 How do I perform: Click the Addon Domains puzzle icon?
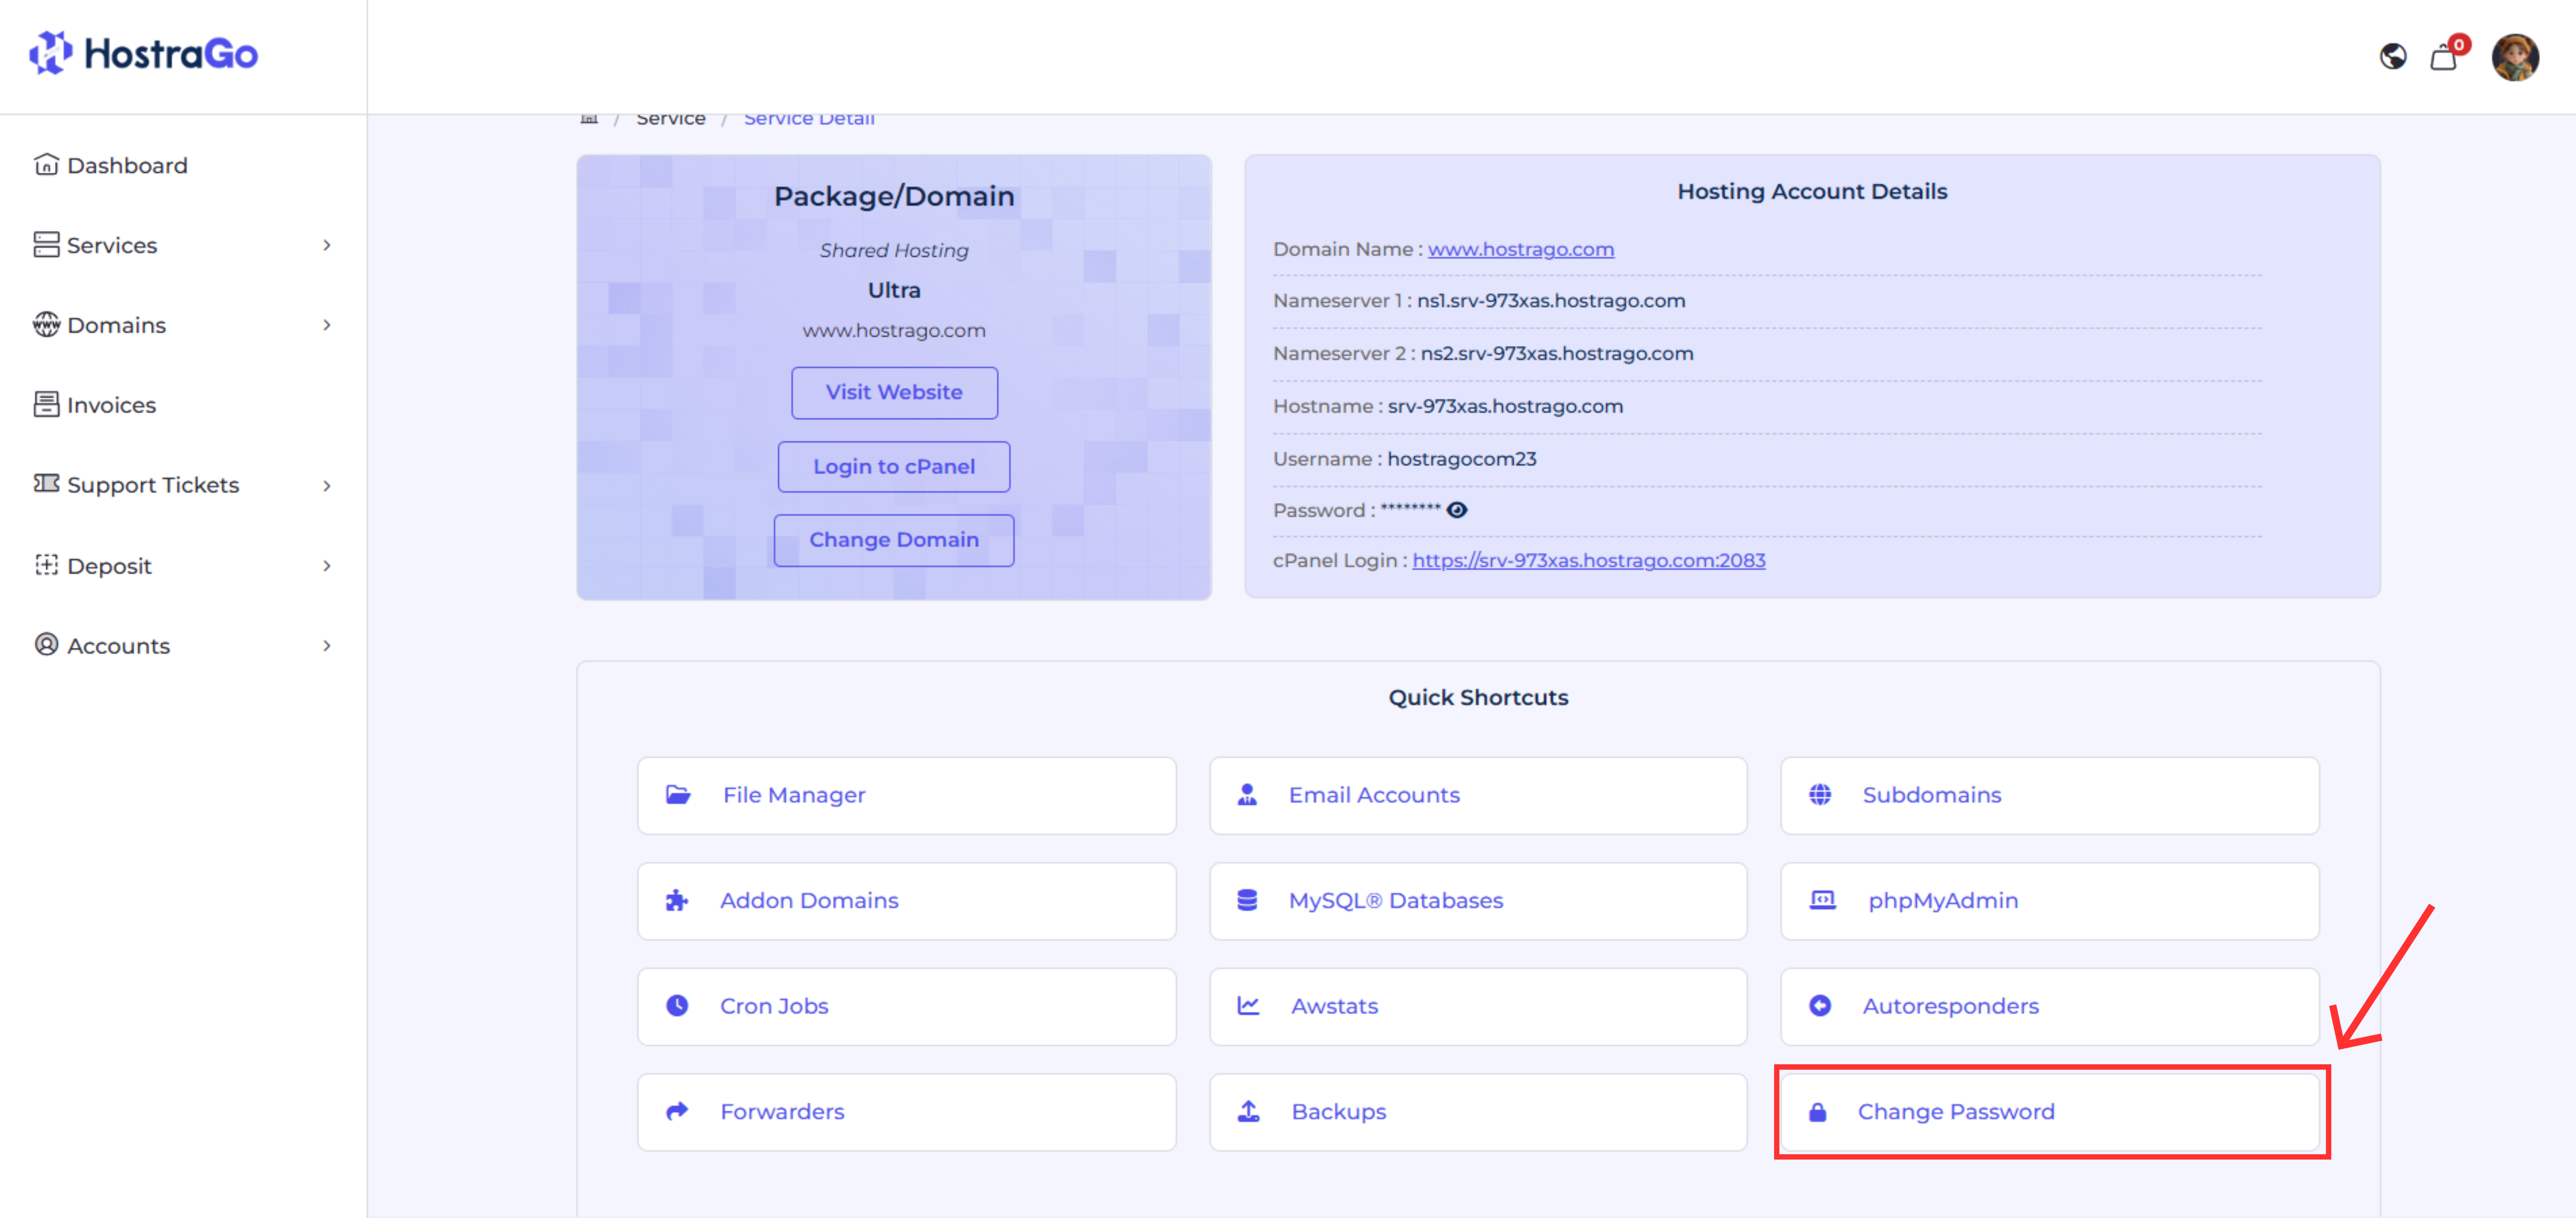(x=677, y=901)
